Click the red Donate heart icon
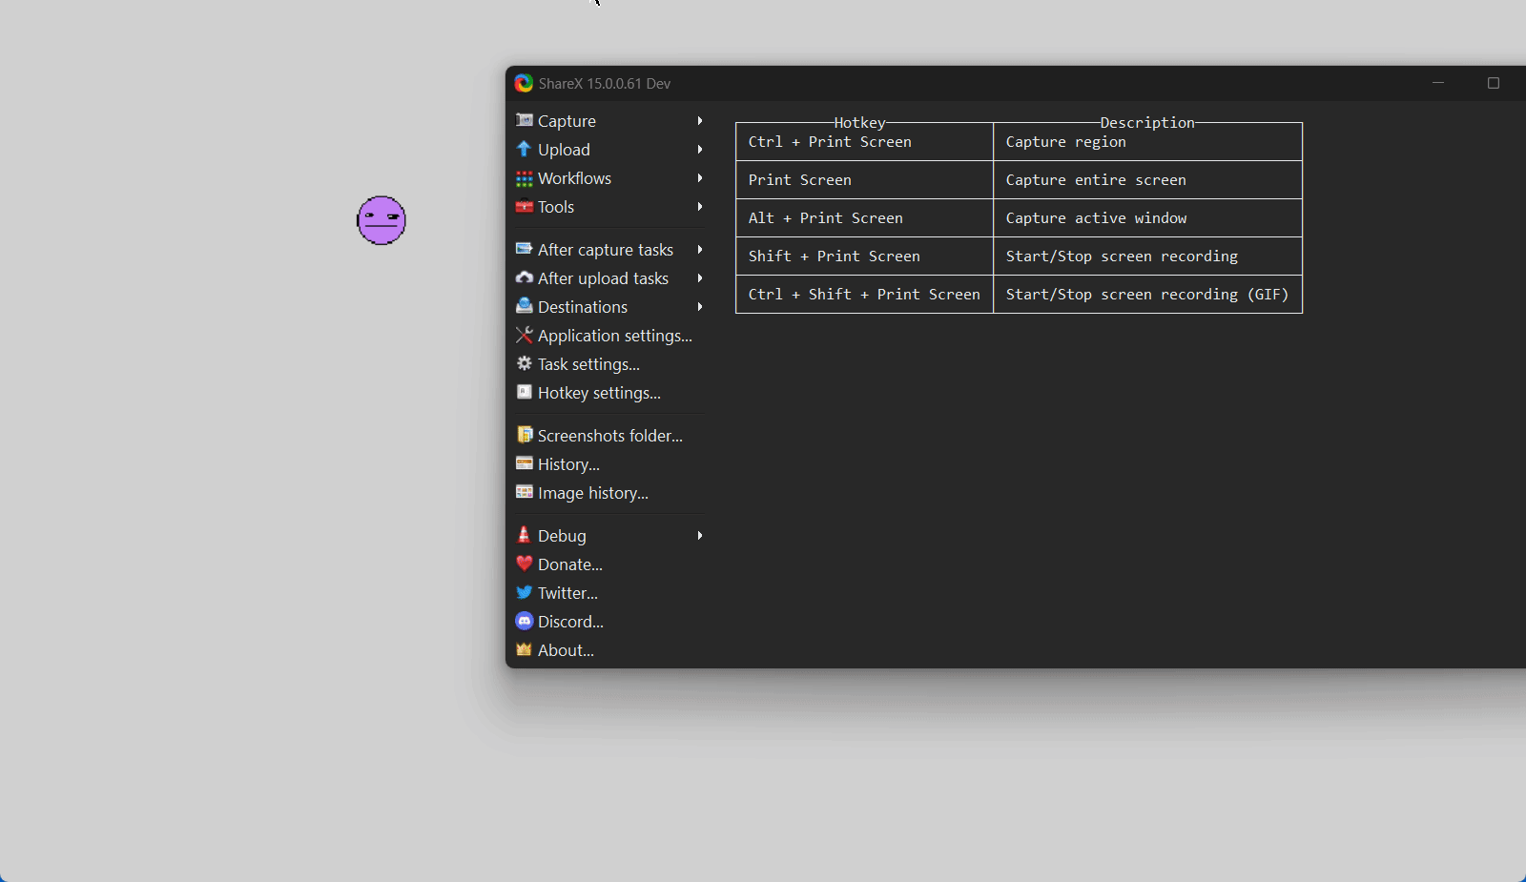Viewport: 1526px width, 882px height. (x=524, y=564)
